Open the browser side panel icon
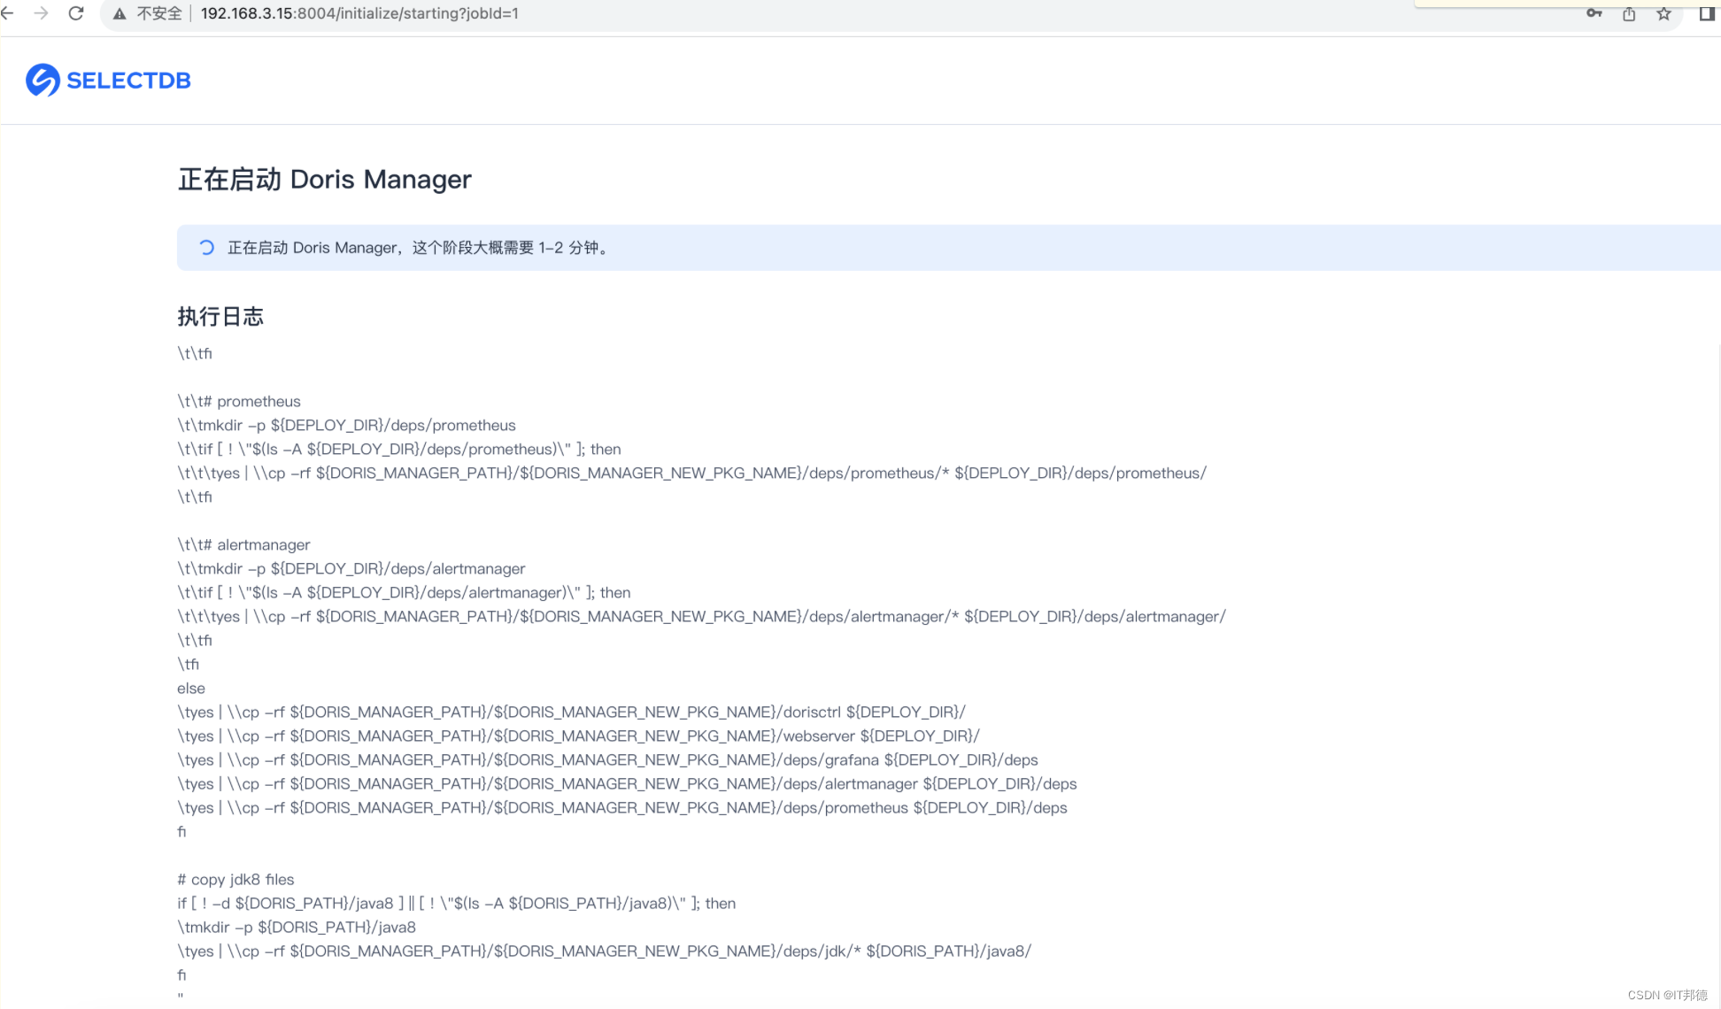Viewport: 1721px width, 1009px height. click(x=1707, y=13)
